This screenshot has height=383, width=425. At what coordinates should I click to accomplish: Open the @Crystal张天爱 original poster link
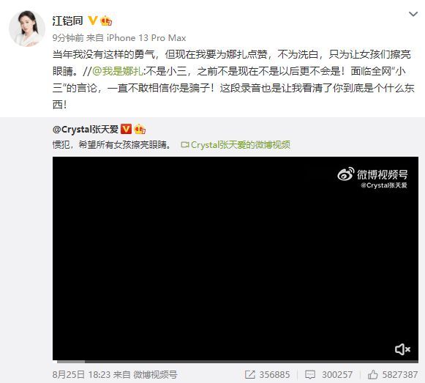[86, 129]
